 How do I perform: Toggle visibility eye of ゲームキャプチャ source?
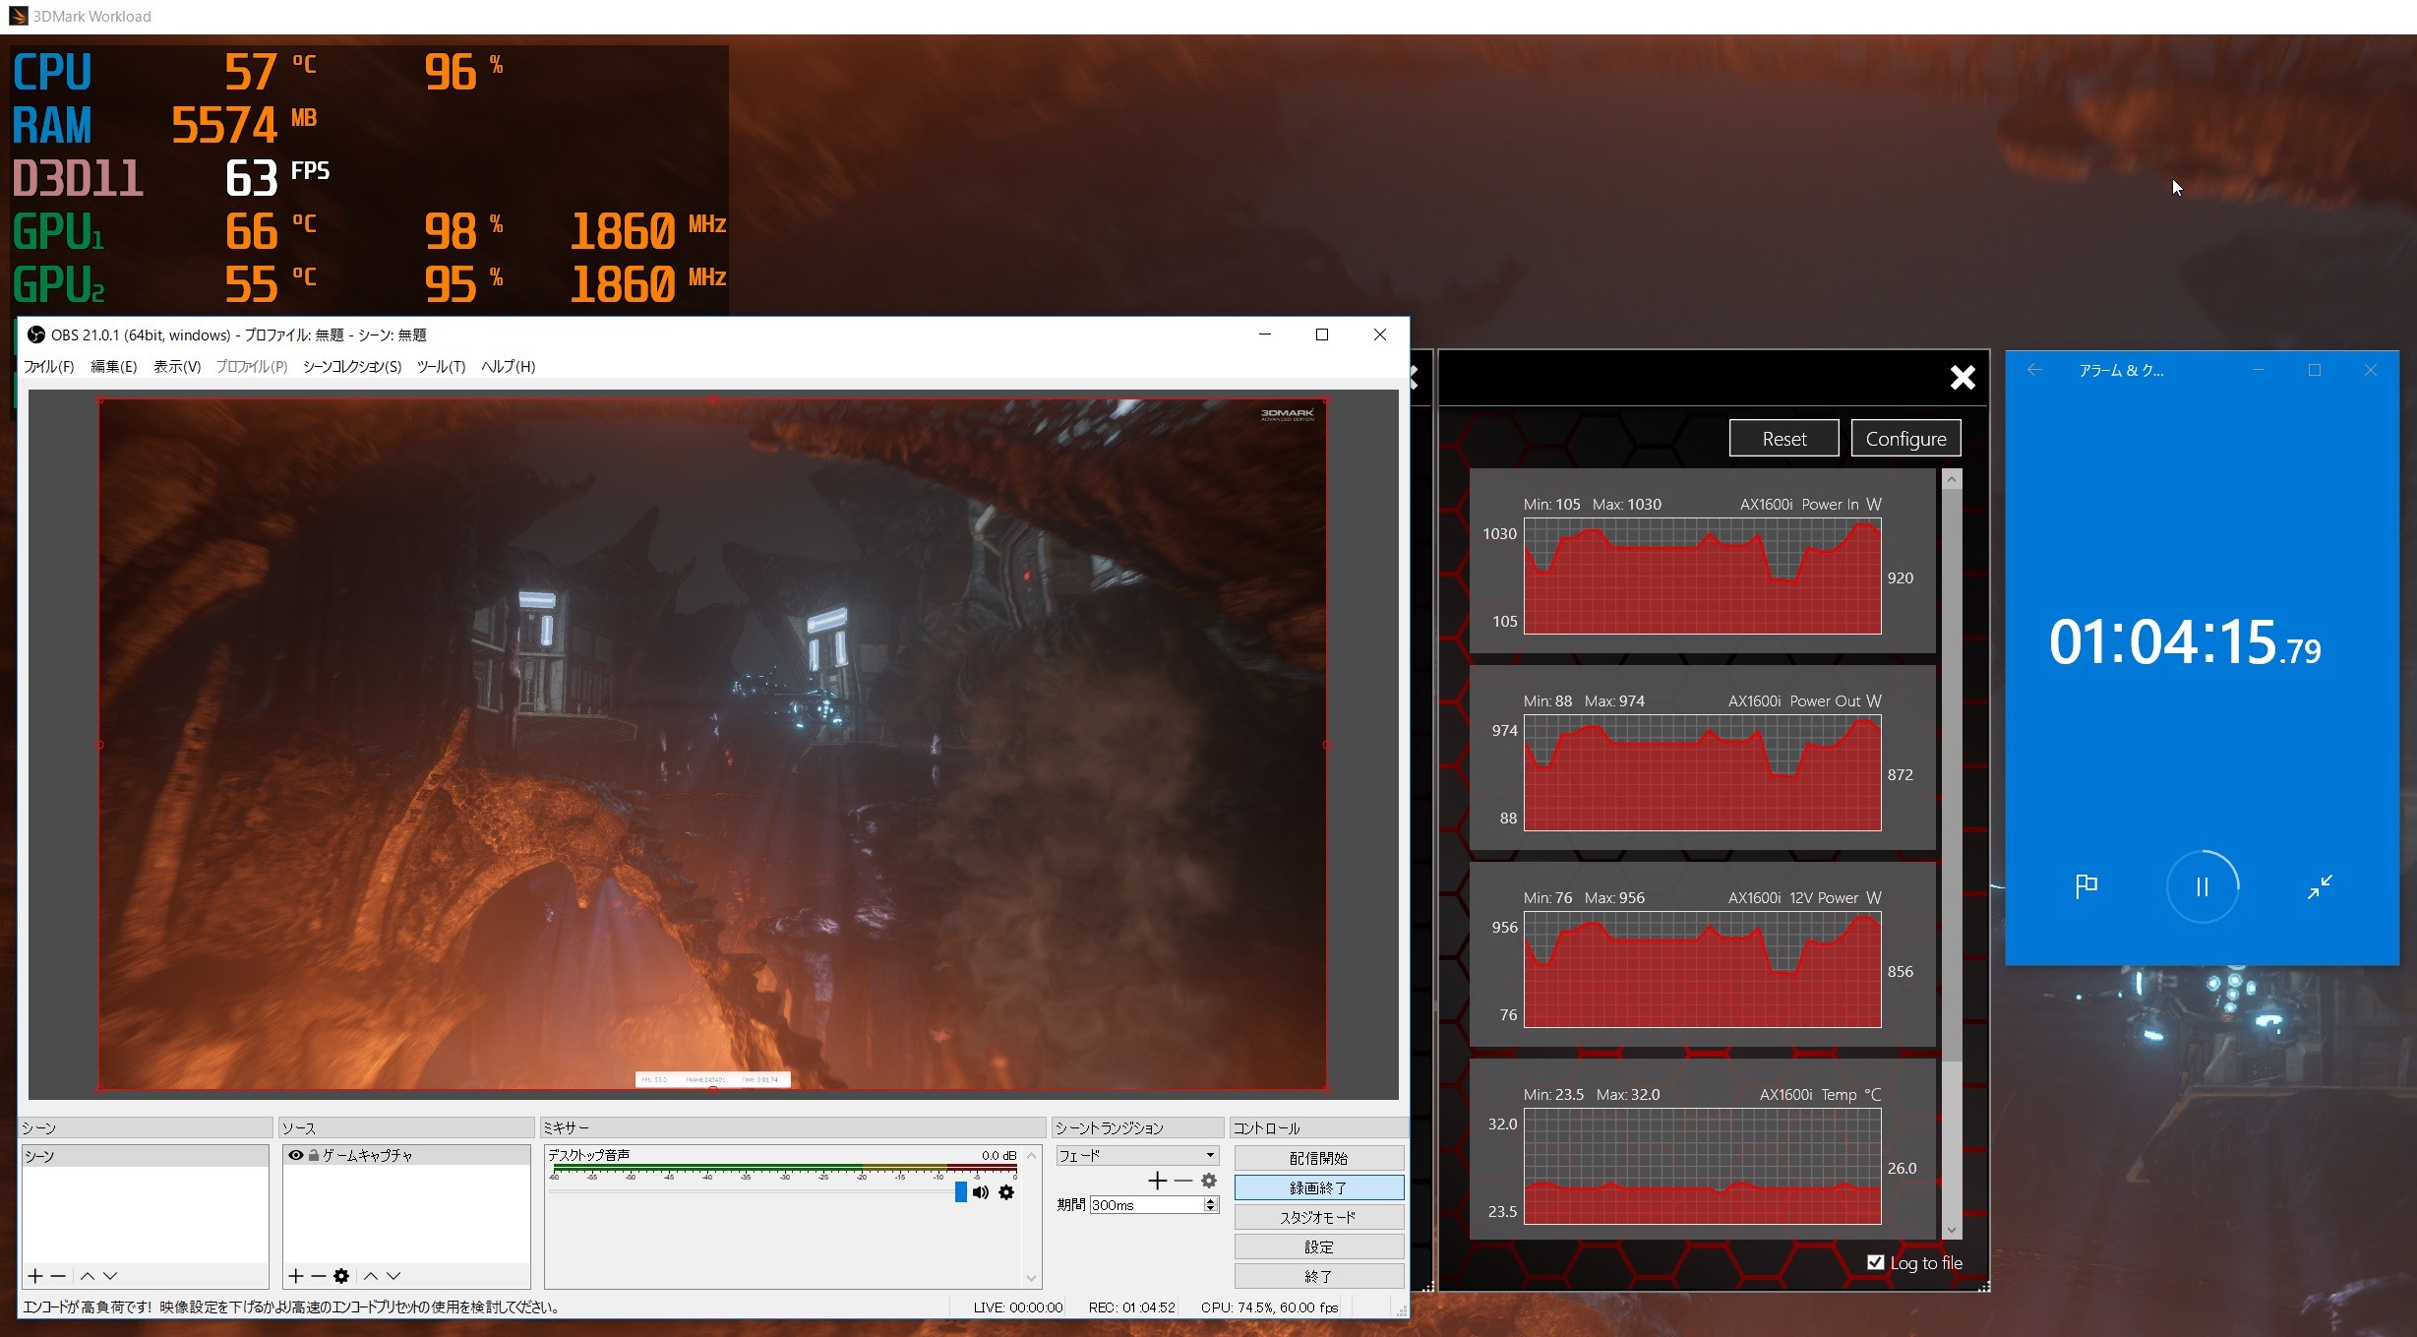click(295, 1155)
